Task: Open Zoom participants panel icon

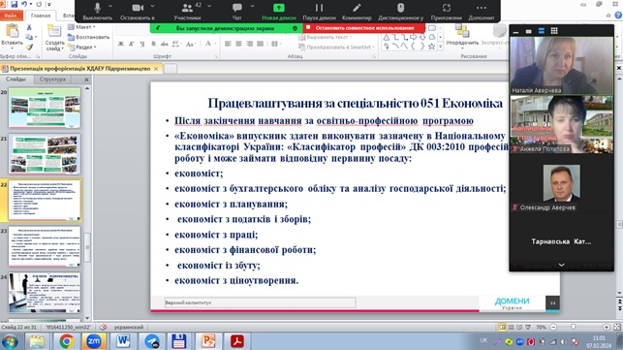Action: click(x=187, y=8)
